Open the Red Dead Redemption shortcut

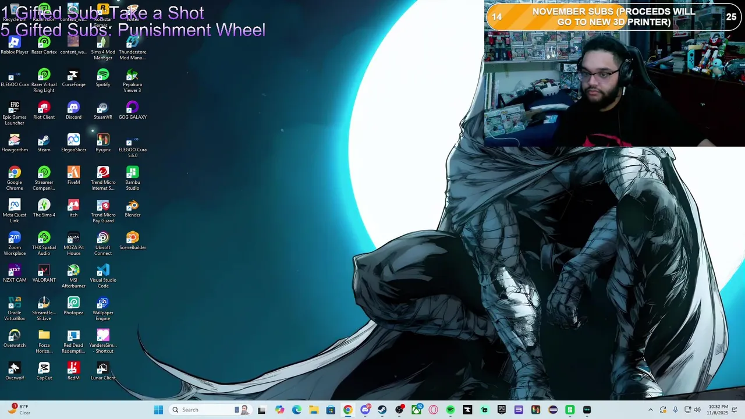click(73, 342)
